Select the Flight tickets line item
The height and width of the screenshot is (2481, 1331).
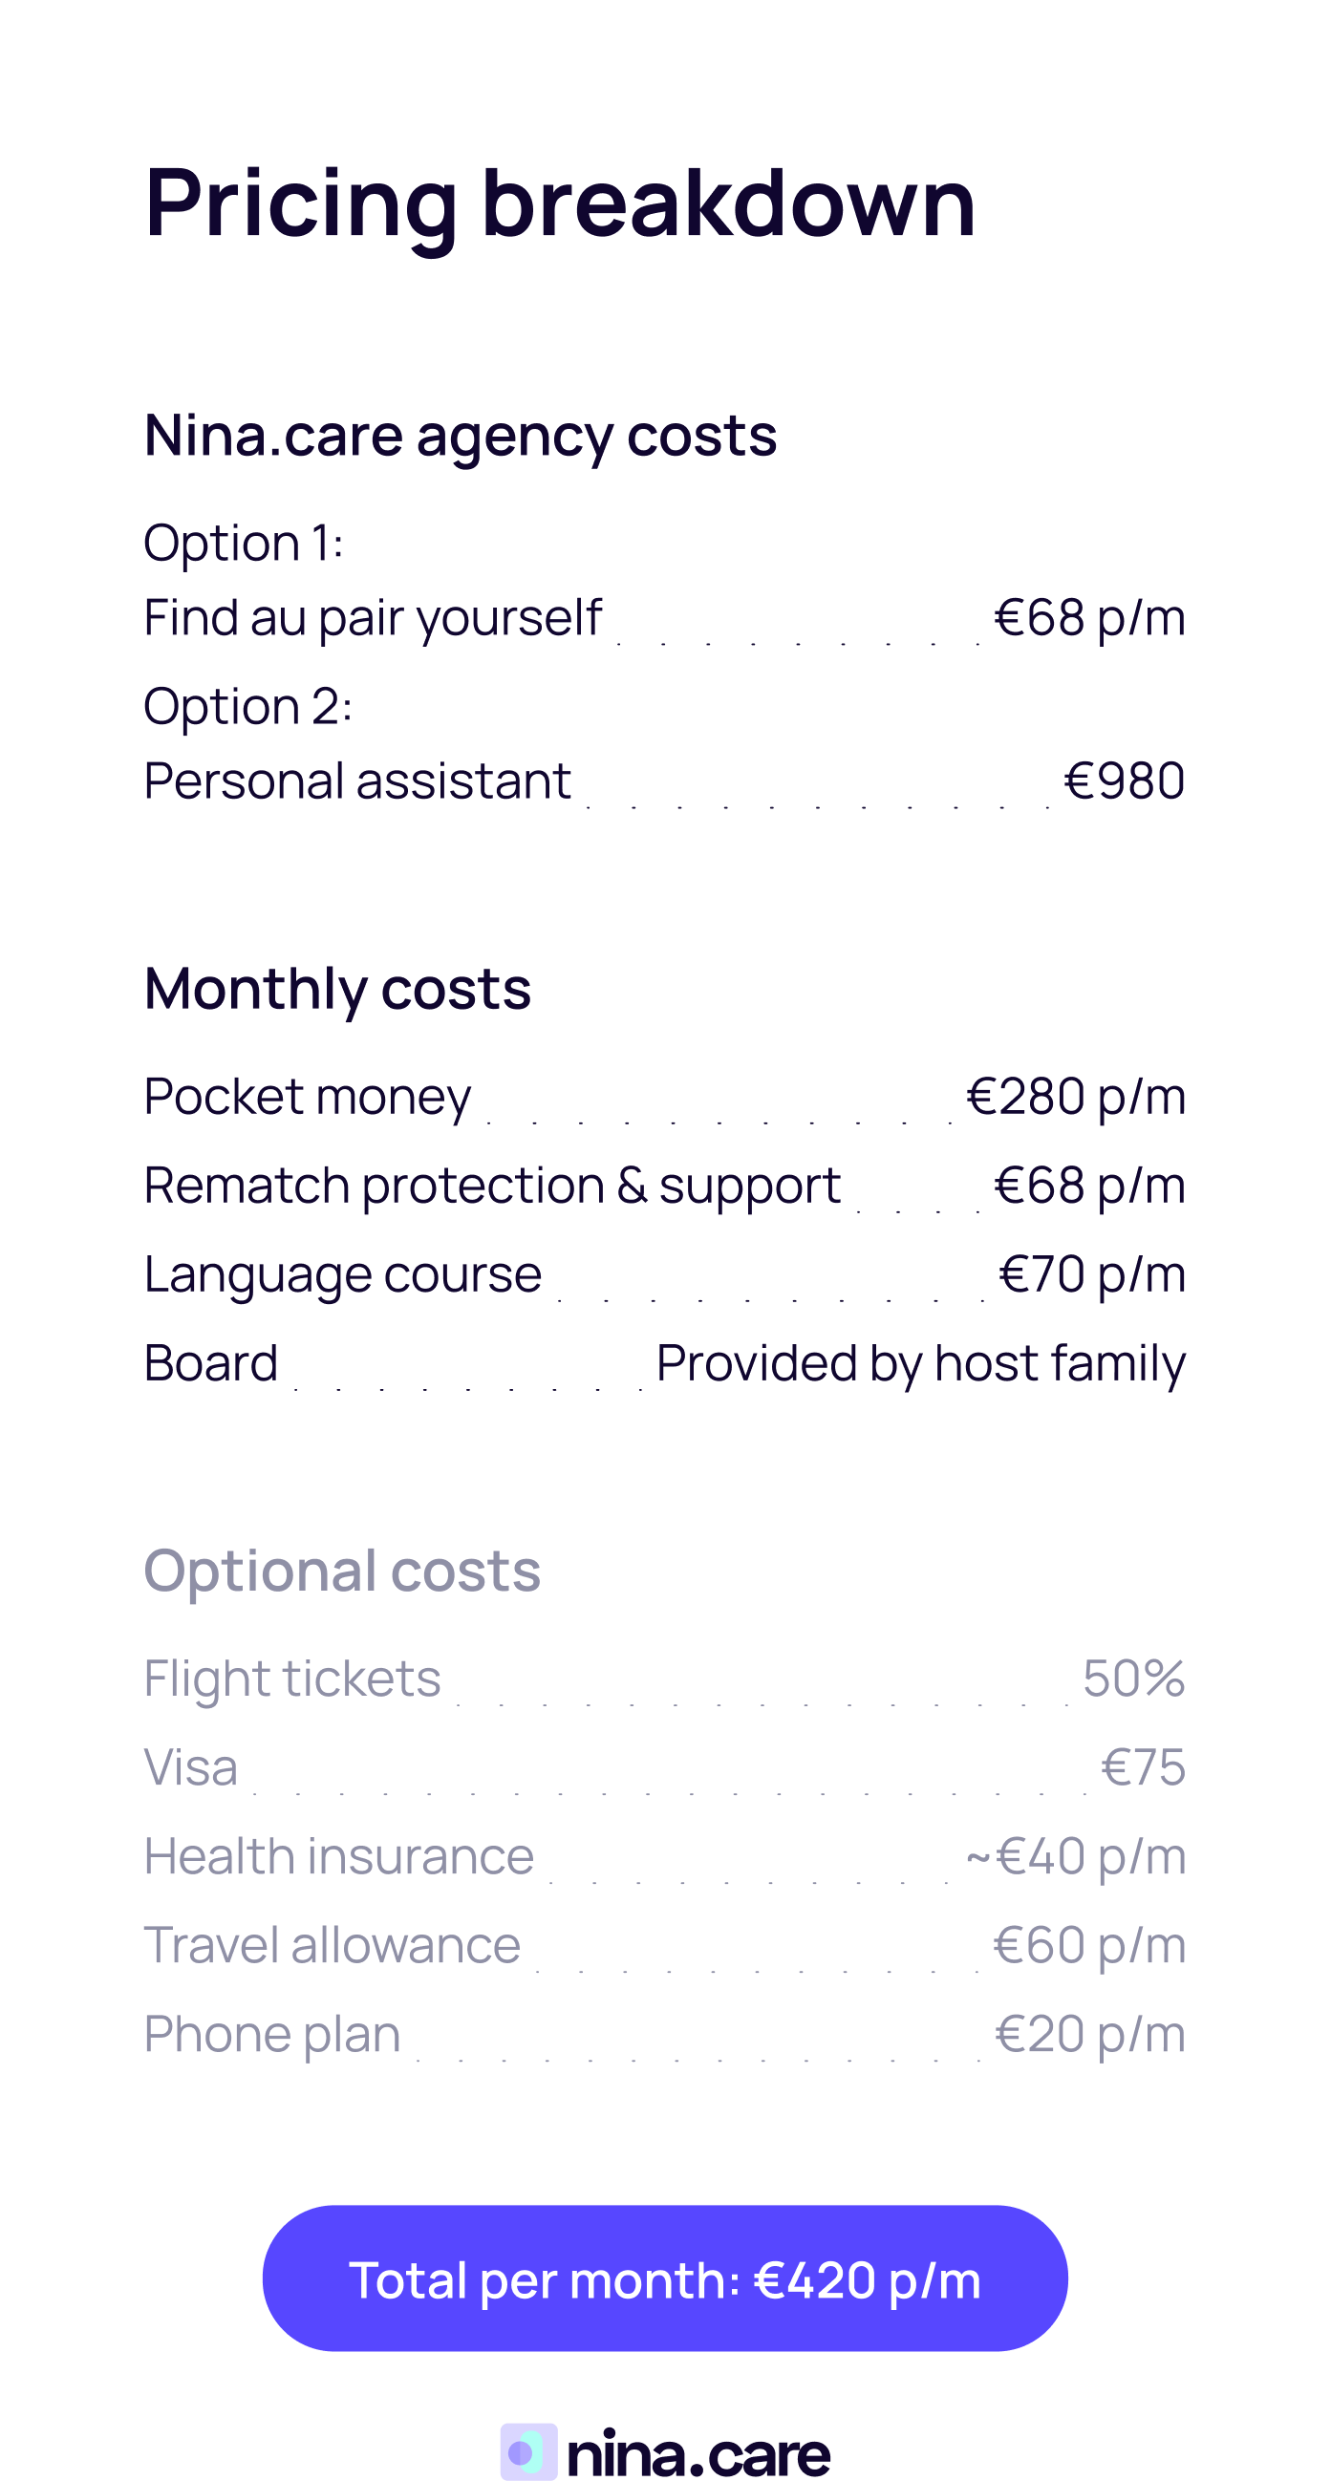(291, 1679)
